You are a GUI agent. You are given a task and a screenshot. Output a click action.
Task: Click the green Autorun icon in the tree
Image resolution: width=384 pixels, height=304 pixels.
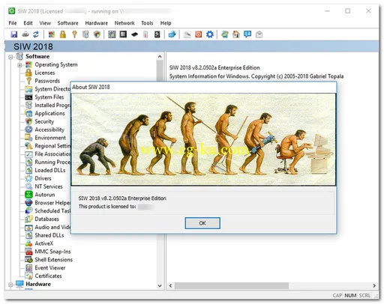pyautogui.click(x=28, y=195)
